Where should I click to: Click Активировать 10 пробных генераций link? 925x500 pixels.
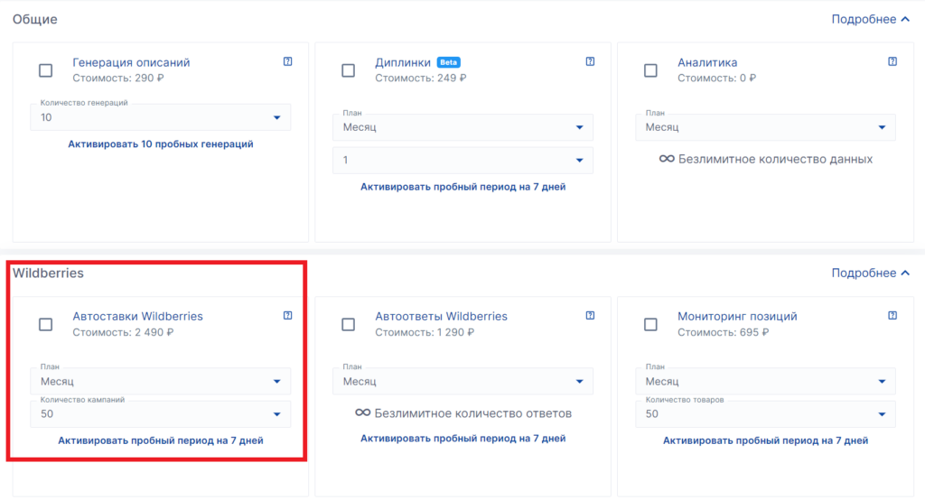pyautogui.click(x=161, y=144)
